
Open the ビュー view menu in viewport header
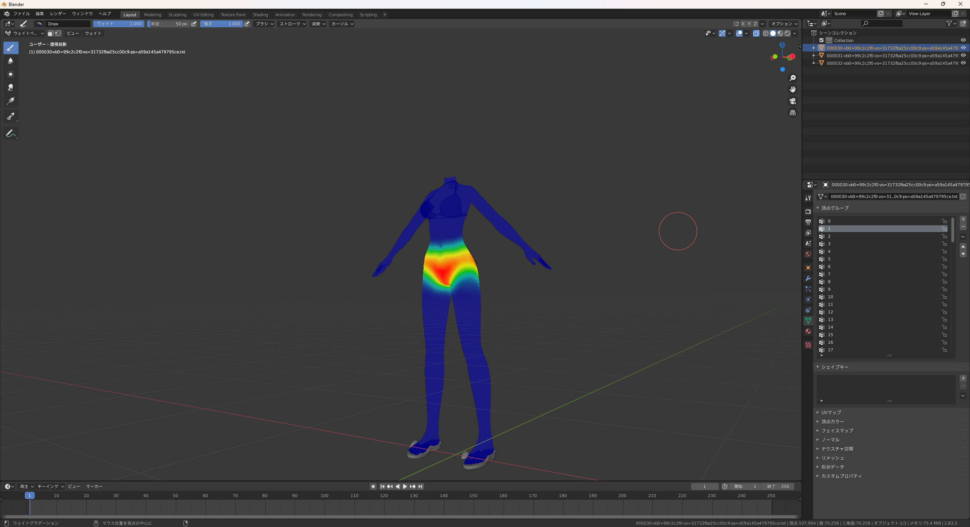click(x=73, y=33)
